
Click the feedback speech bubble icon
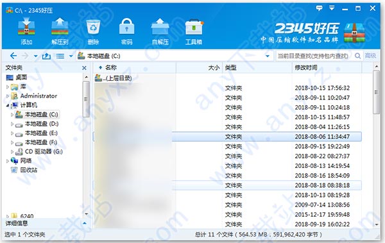(319, 8)
